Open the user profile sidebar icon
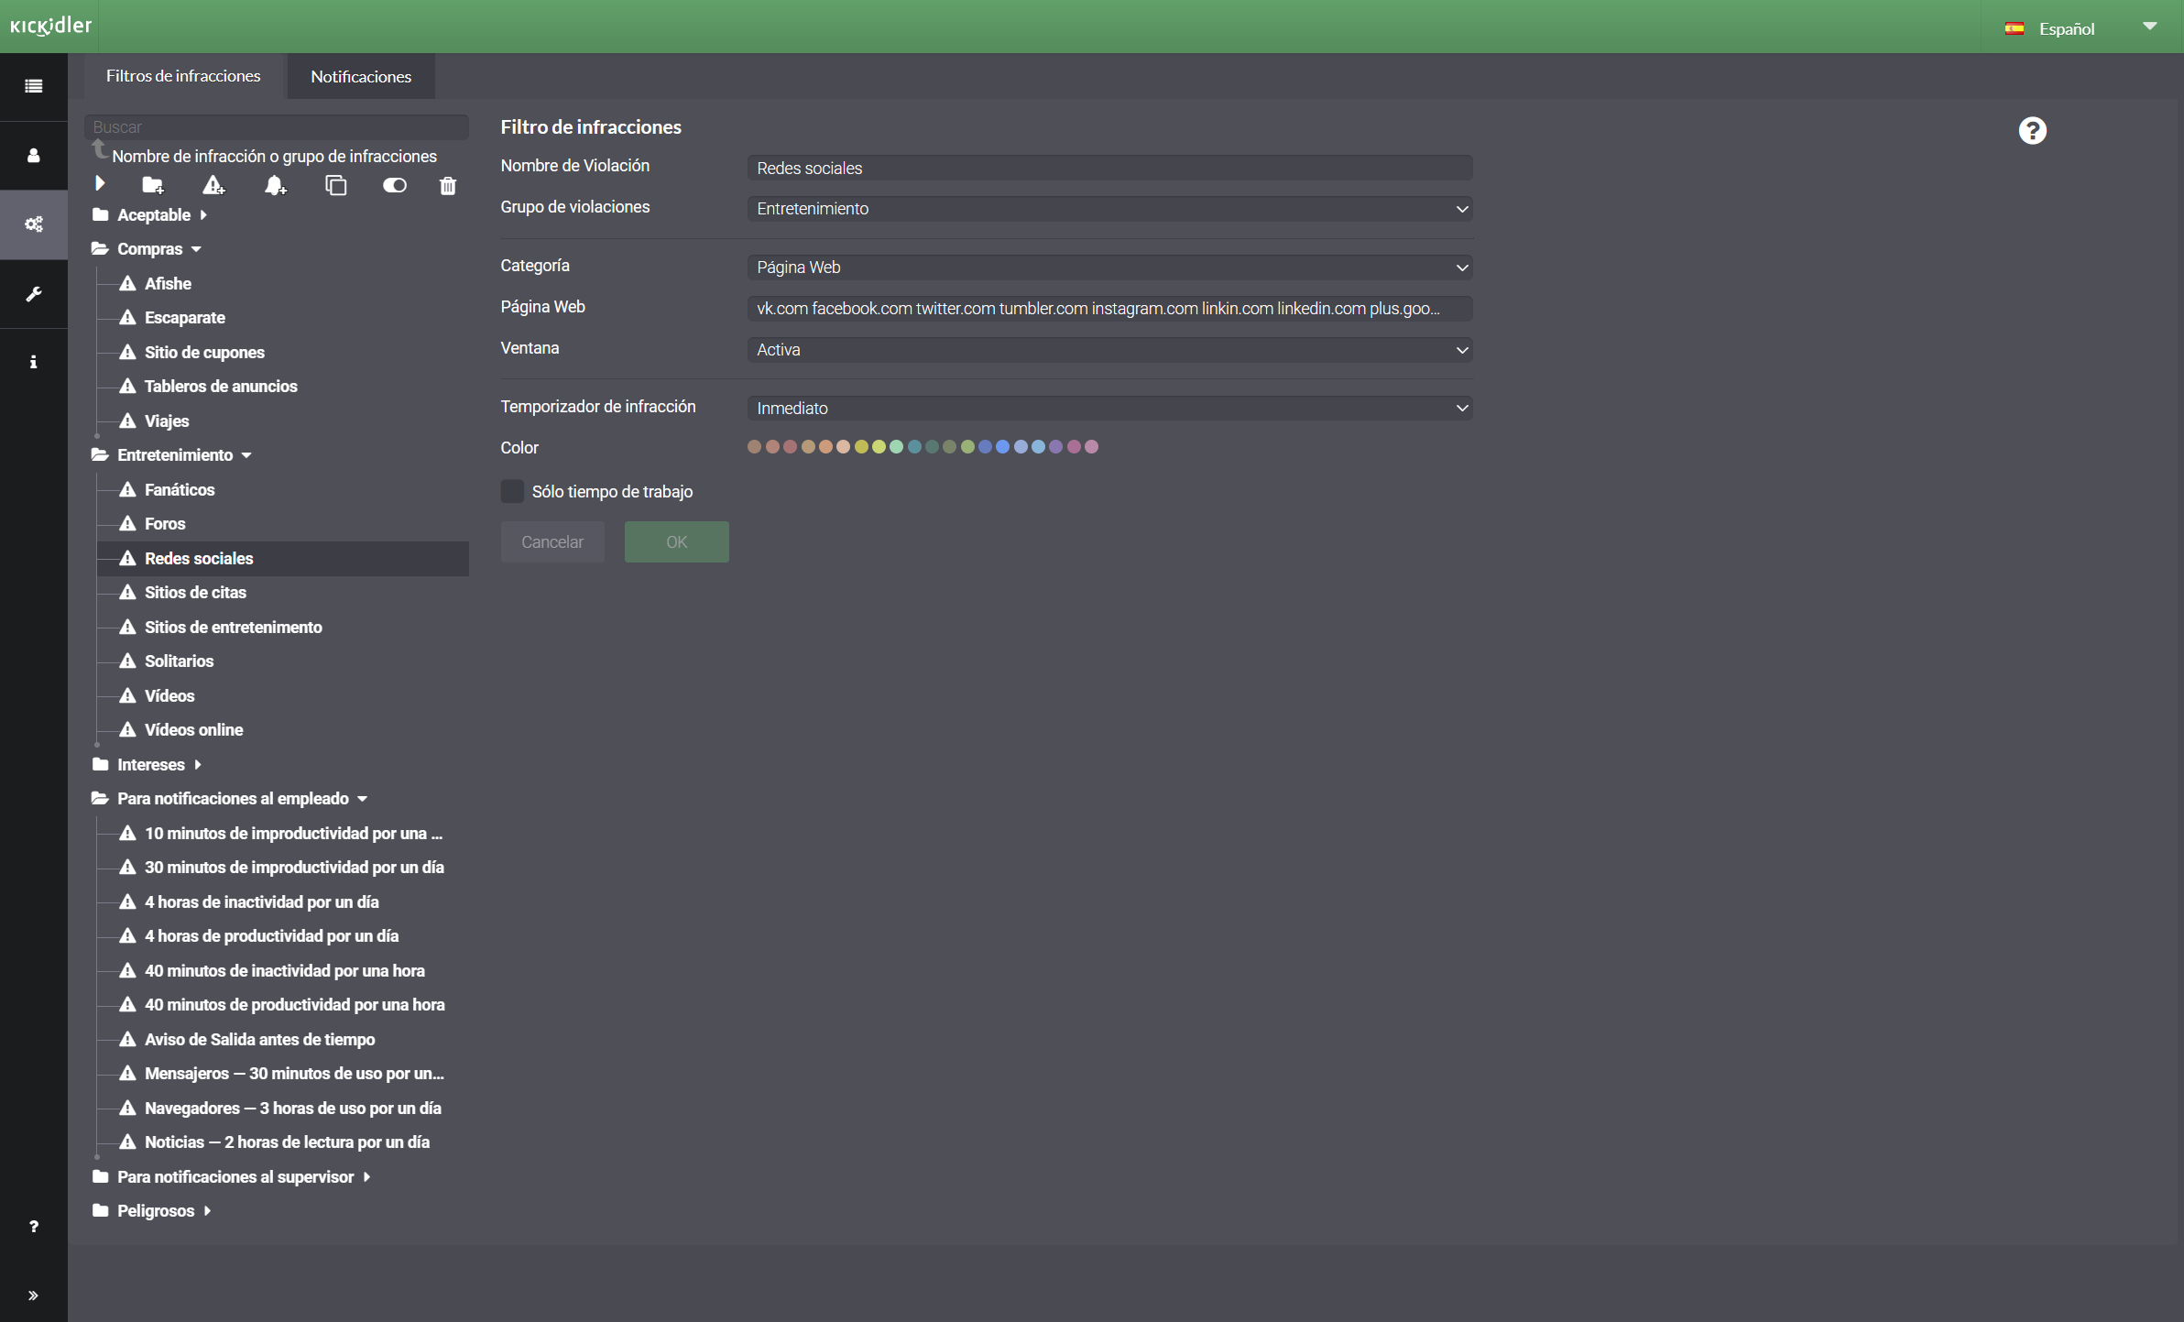The image size is (2184, 1322). click(x=34, y=156)
